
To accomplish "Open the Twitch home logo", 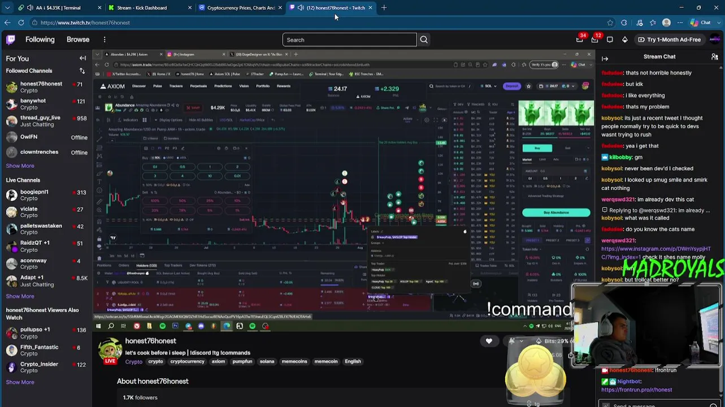I will coord(11,40).
